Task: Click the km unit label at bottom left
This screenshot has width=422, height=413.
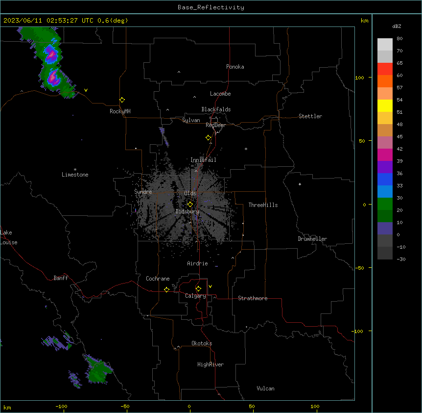Action: coord(7,407)
